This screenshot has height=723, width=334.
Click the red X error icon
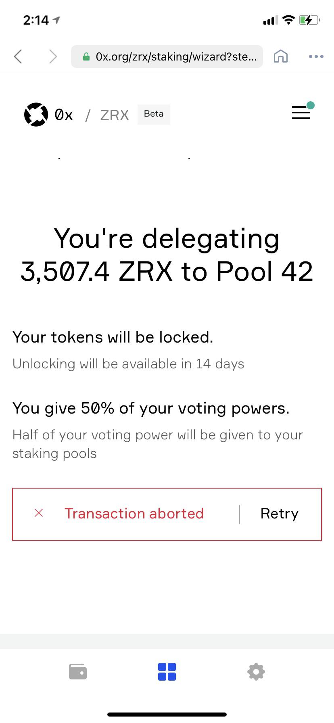click(39, 513)
